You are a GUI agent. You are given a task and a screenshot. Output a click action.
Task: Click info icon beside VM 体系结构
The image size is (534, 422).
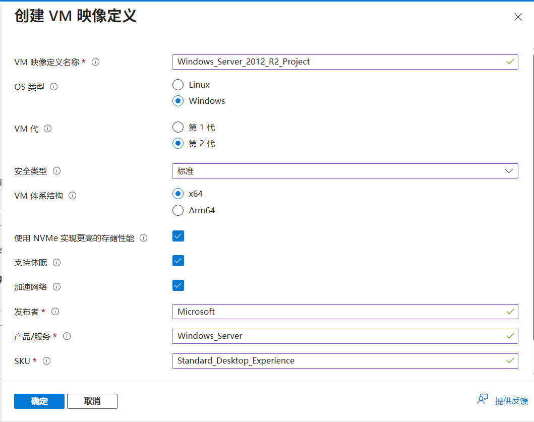point(73,196)
